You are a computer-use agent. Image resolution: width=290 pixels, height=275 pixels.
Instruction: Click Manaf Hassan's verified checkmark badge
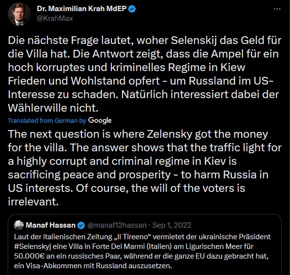(81, 225)
